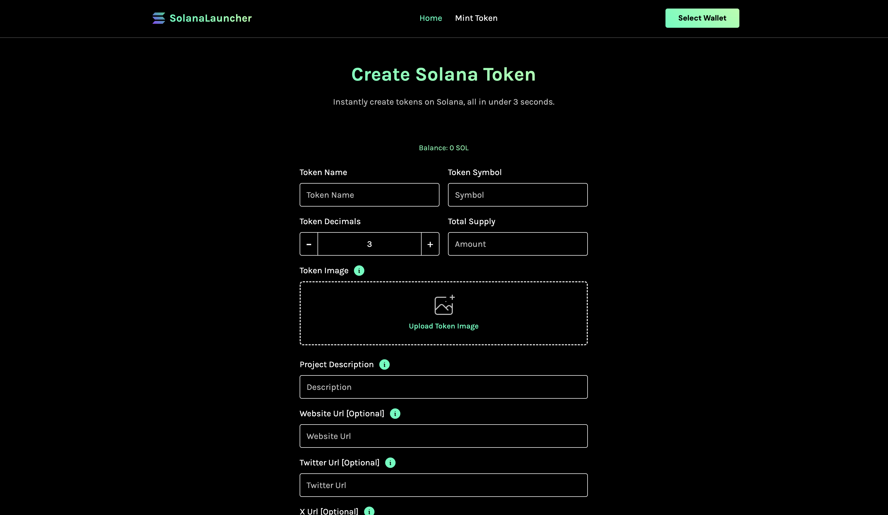The image size is (888, 515).
Task: Focus the Twitter Url input field
Action: (x=444, y=485)
